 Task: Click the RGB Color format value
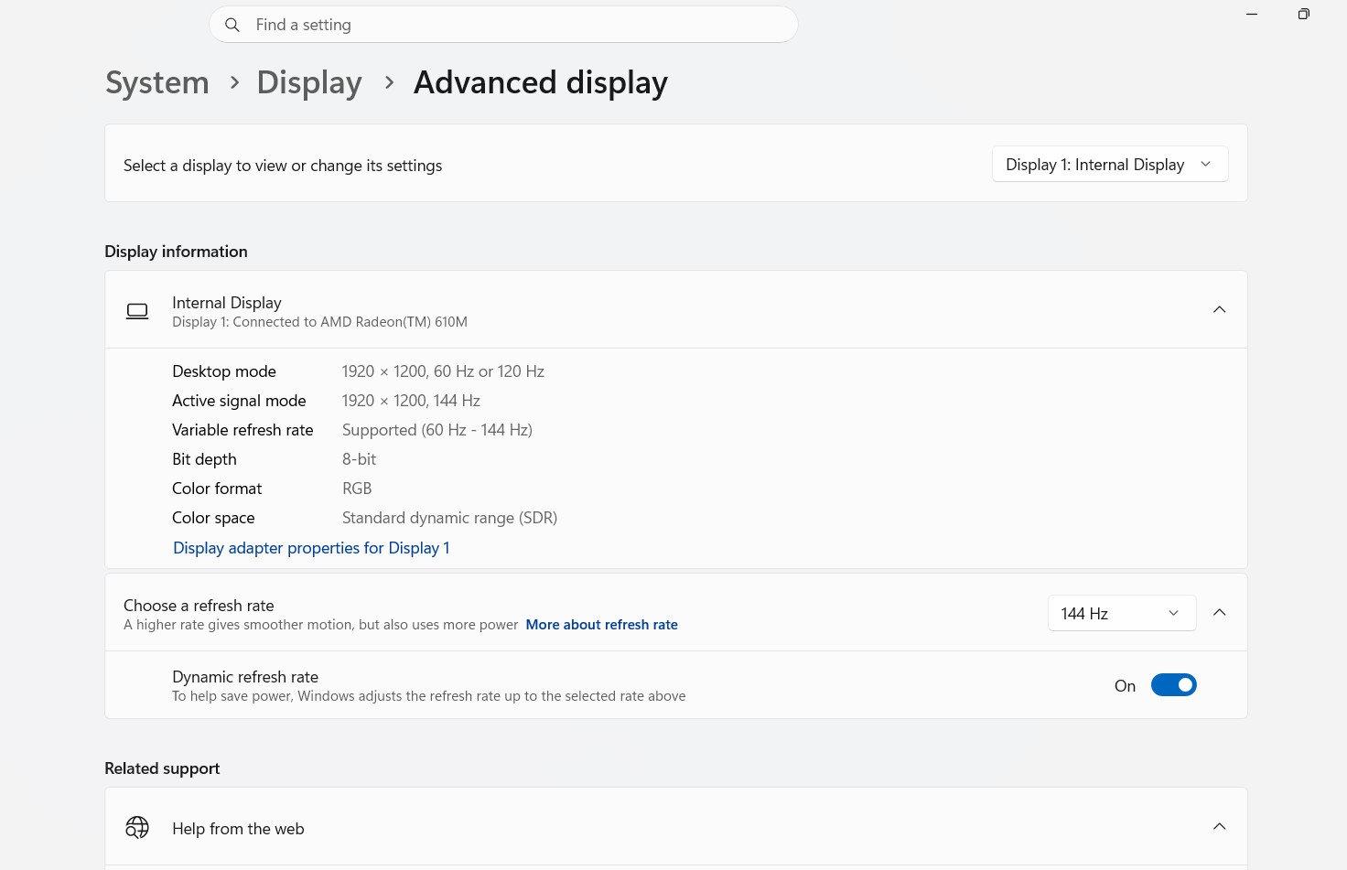point(357,489)
